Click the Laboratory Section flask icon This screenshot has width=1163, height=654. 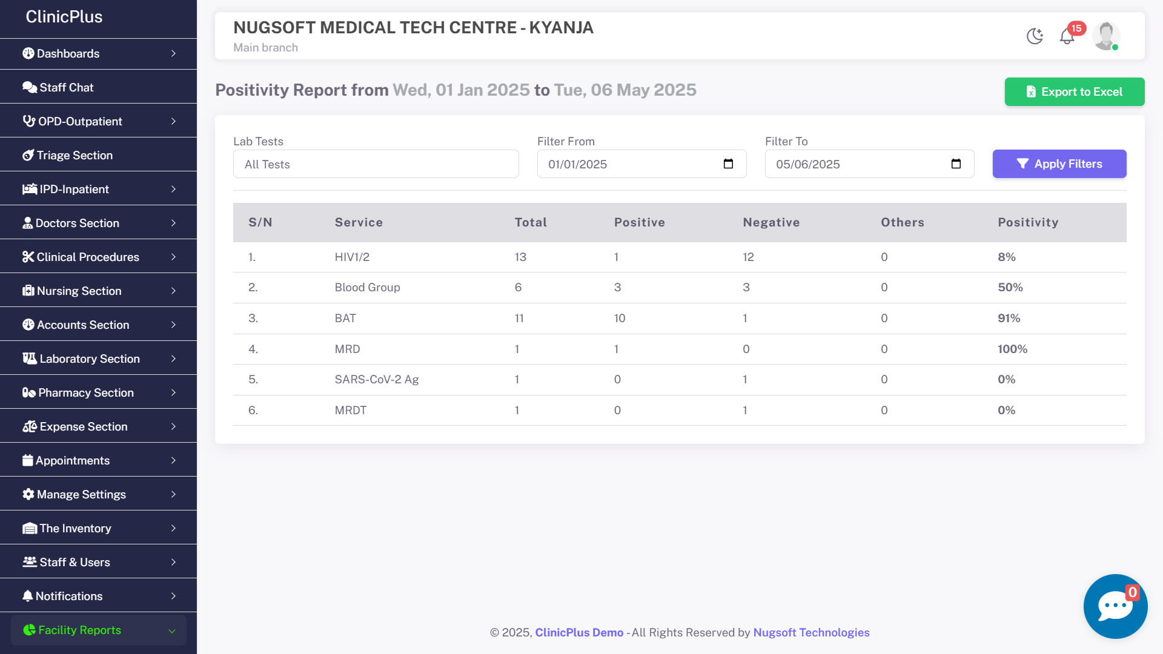point(30,358)
